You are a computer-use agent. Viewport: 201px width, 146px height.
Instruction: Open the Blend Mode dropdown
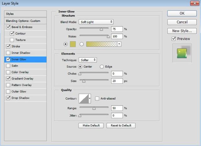click(x=96, y=22)
